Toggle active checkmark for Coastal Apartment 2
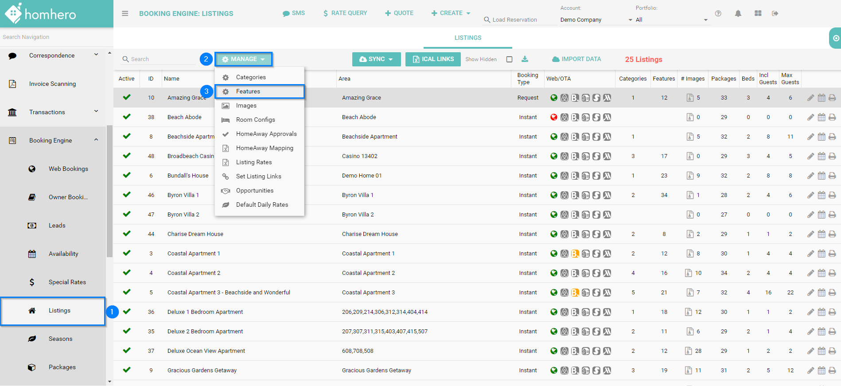The width and height of the screenshot is (841, 386). (x=127, y=273)
